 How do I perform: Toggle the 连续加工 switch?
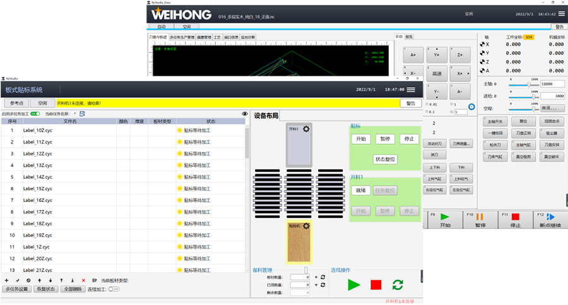pyautogui.click(x=114, y=289)
